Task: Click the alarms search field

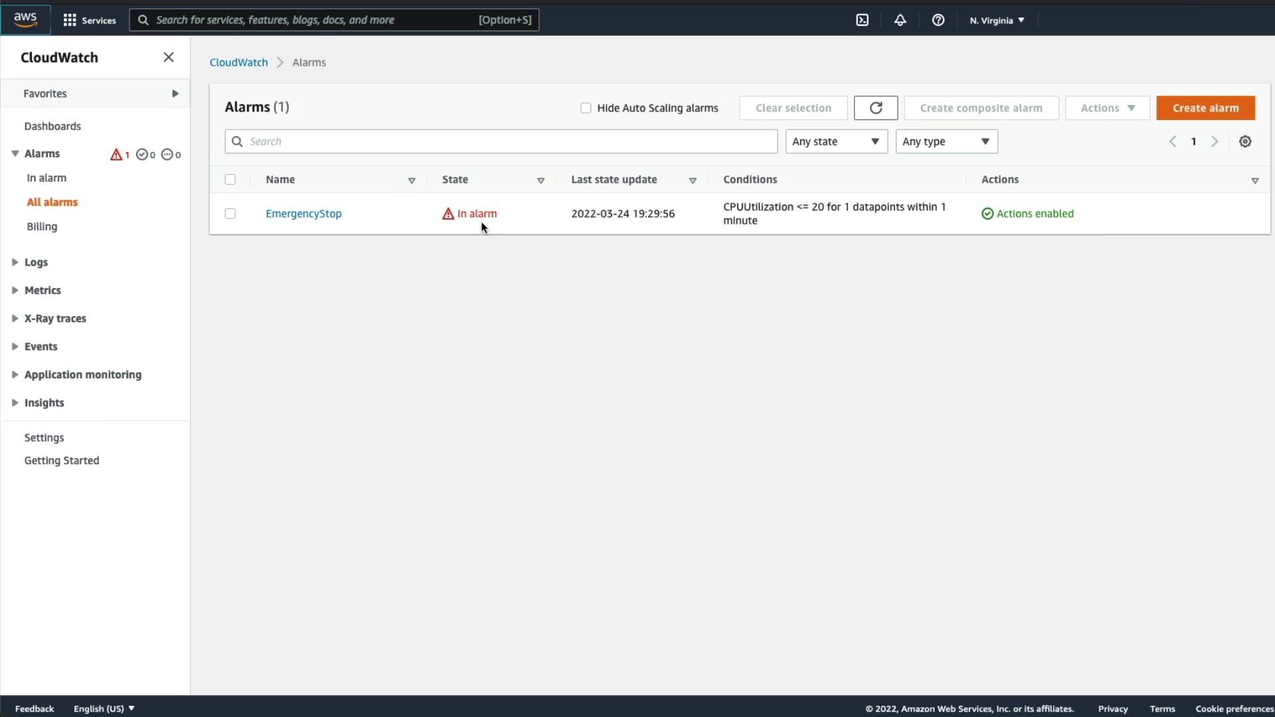Action: (505, 141)
